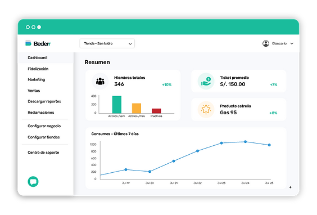Open Configurar tiendas

click(44, 137)
